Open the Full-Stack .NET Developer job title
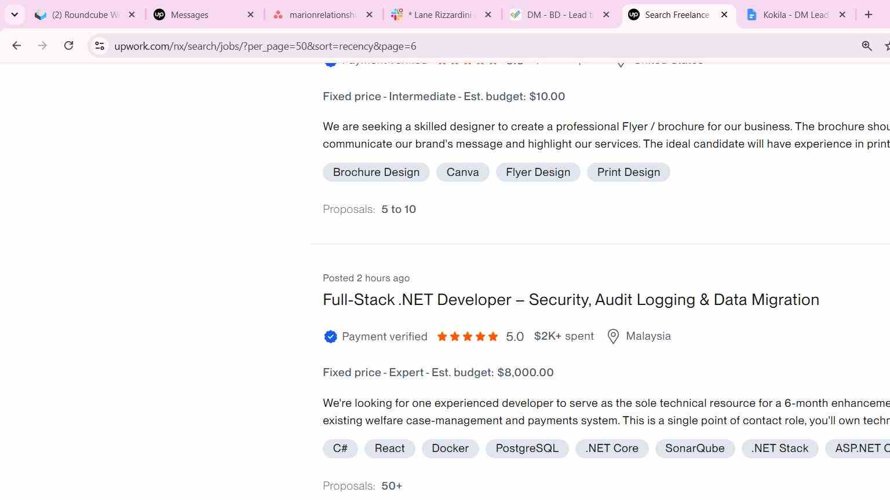 click(x=571, y=300)
